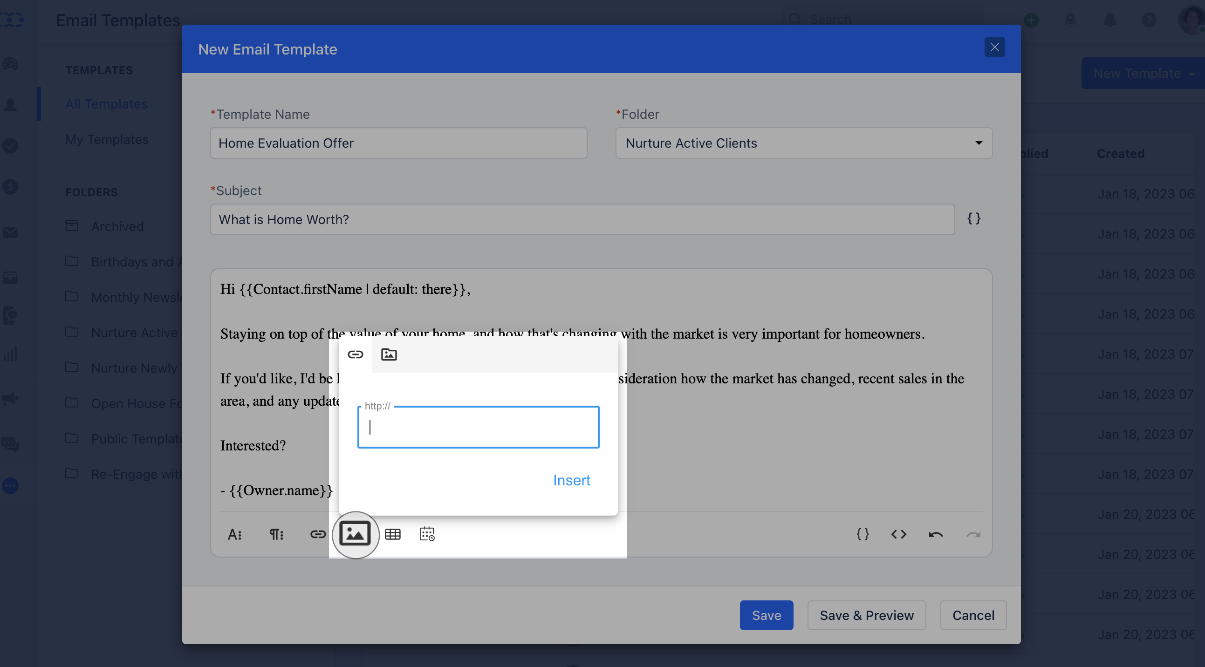Select All Templates in sidebar
This screenshot has height=667, width=1205.
tap(107, 104)
